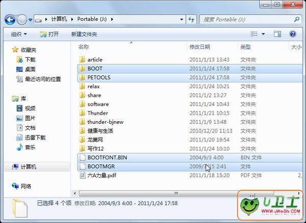Click the file thumbnail in details pane
The height and width of the screenshot is (223, 306).
[x=20, y=208]
